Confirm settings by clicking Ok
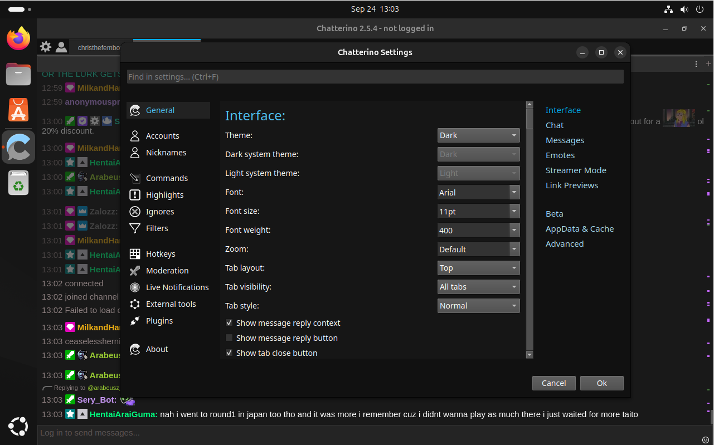 click(601, 383)
